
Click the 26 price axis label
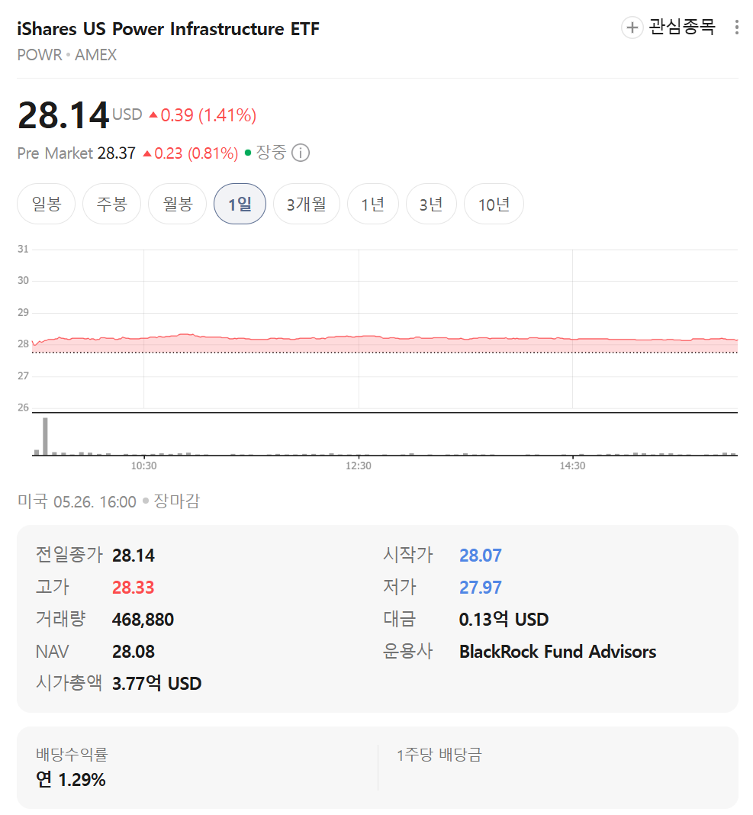pos(23,407)
